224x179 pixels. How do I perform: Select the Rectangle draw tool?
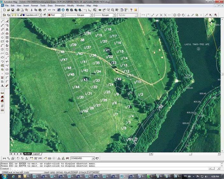2,41
